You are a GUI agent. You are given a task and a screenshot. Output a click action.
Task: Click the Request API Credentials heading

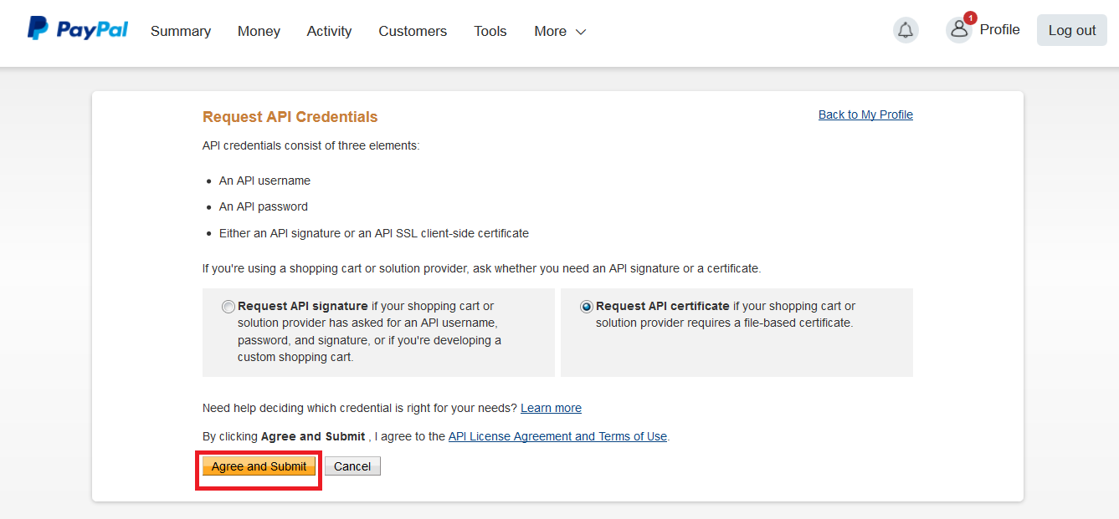(290, 117)
